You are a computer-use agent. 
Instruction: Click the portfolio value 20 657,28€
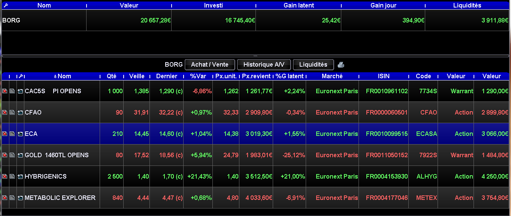[x=155, y=20]
